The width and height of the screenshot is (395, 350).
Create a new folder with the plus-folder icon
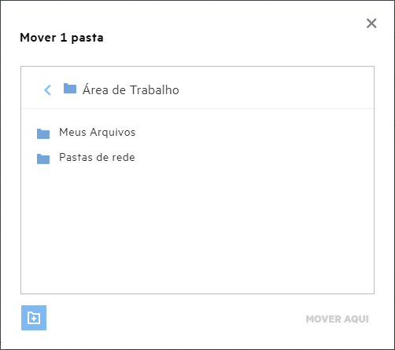(x=34, y=318)
